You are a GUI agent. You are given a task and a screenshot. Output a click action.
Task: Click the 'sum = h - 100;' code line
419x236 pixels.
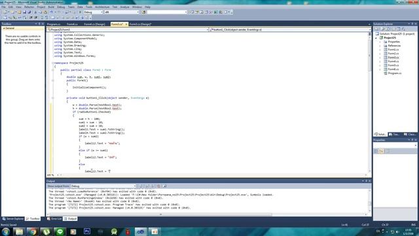tap(89, 119)
